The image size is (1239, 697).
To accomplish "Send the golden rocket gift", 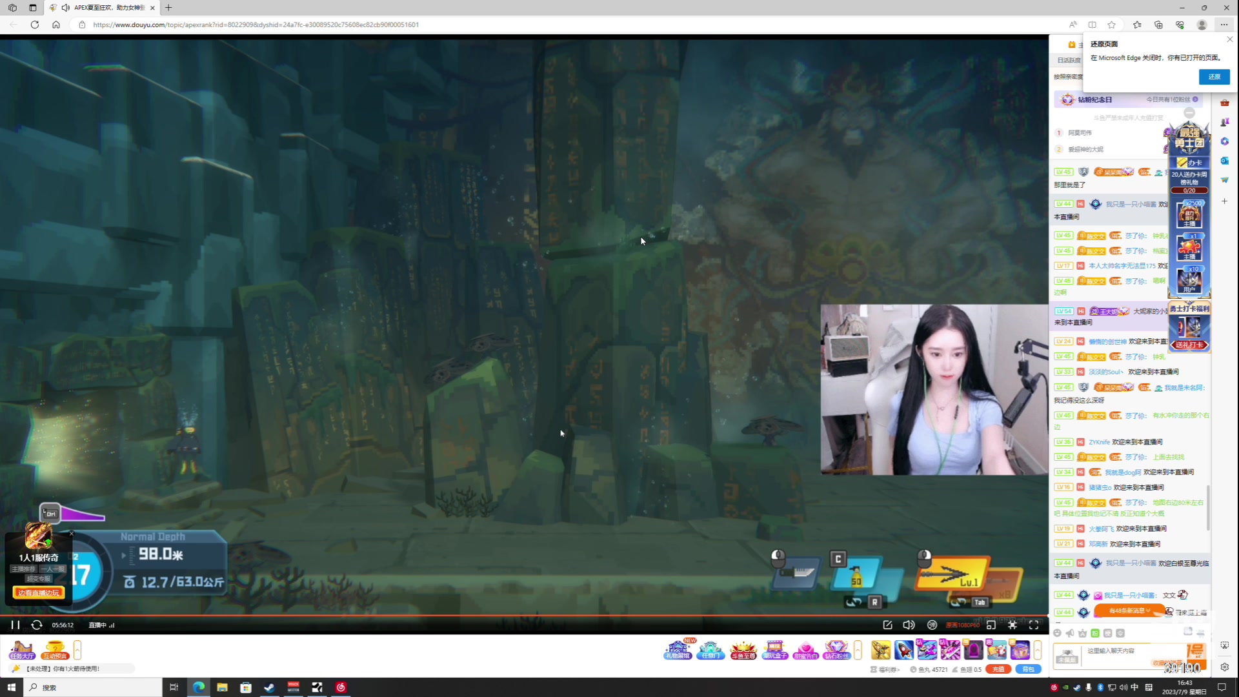I will (881, 650).
